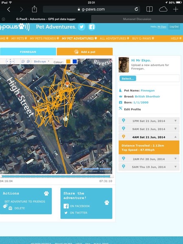Collapse the 4AM Sat 21 Jun adventure
183x244 pixels.
149,137
